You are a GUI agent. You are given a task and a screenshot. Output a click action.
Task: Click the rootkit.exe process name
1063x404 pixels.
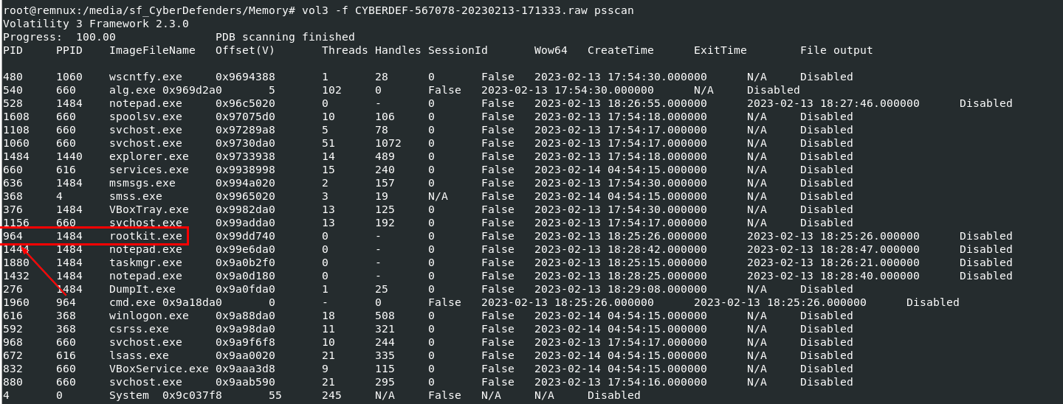tap(145, 237)
